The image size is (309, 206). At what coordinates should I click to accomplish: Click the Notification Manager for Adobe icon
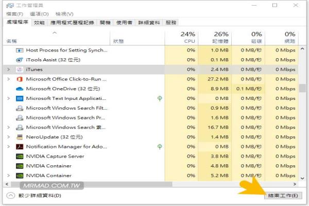[x=20, y=147]
